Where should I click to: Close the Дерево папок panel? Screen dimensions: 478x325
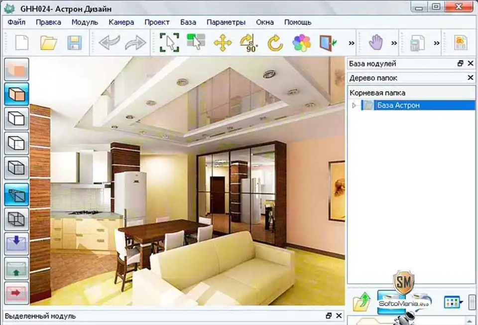[471, 78]
